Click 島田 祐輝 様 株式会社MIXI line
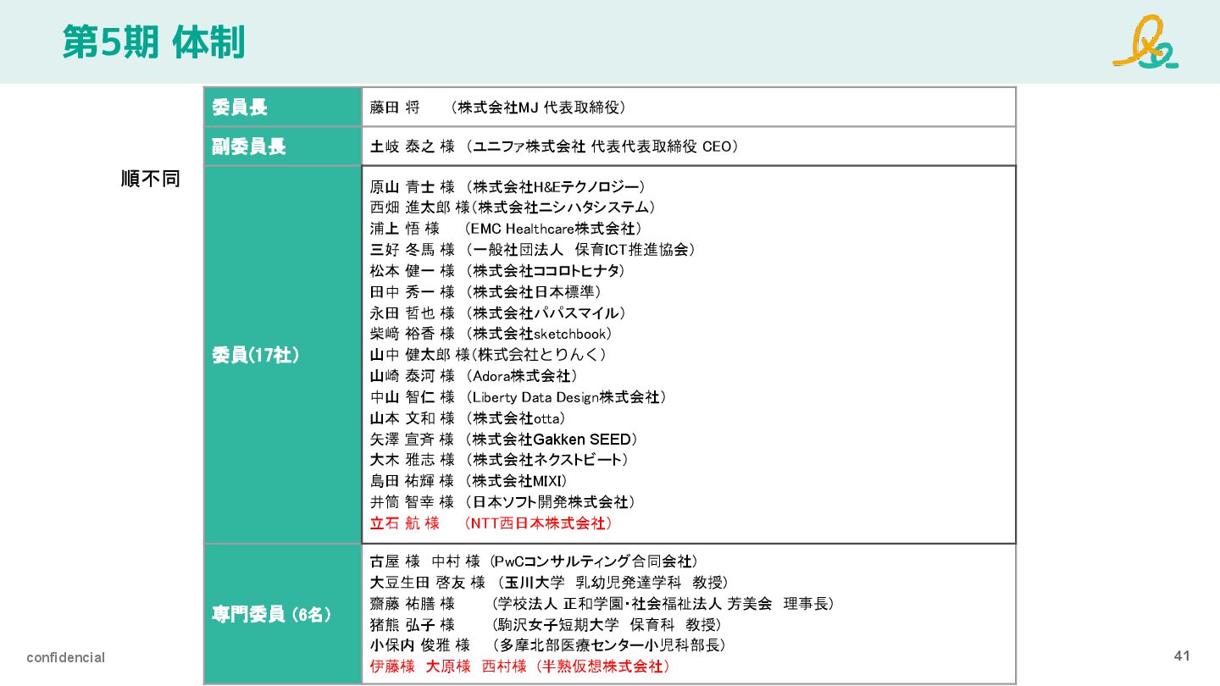 click(x=469, y=481)
